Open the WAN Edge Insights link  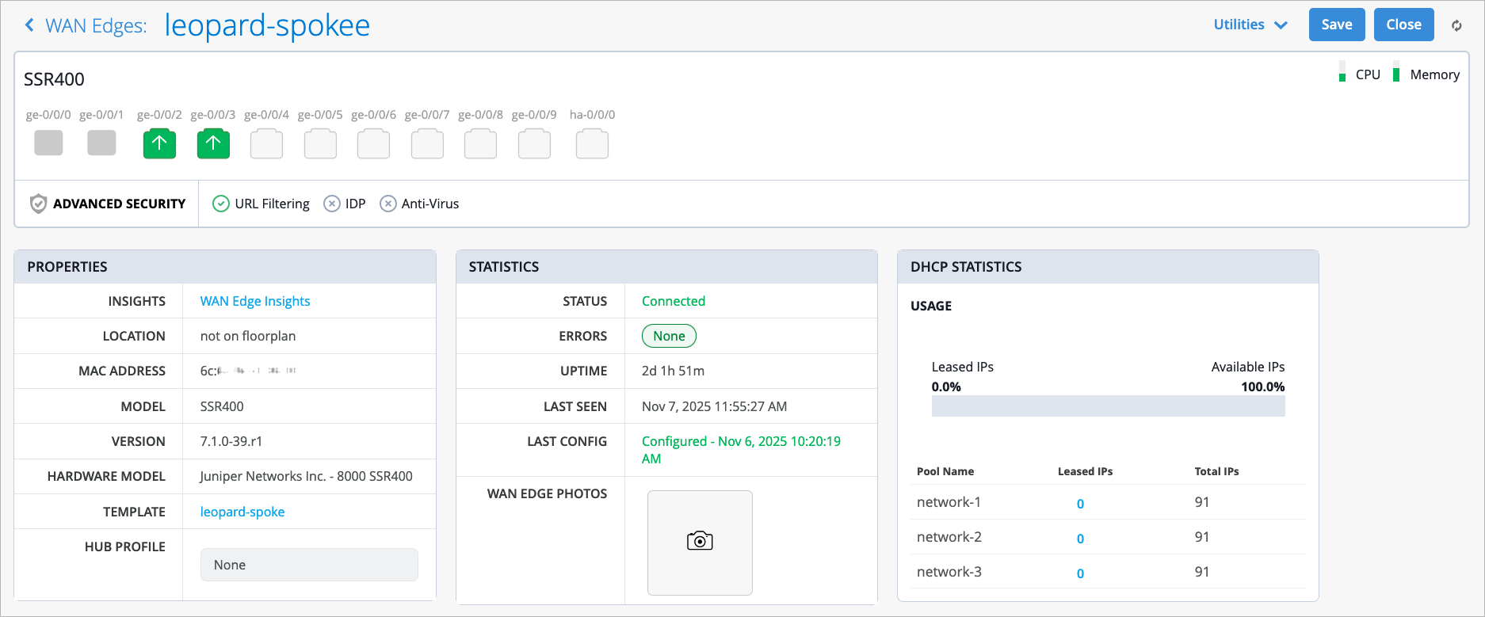255,301
